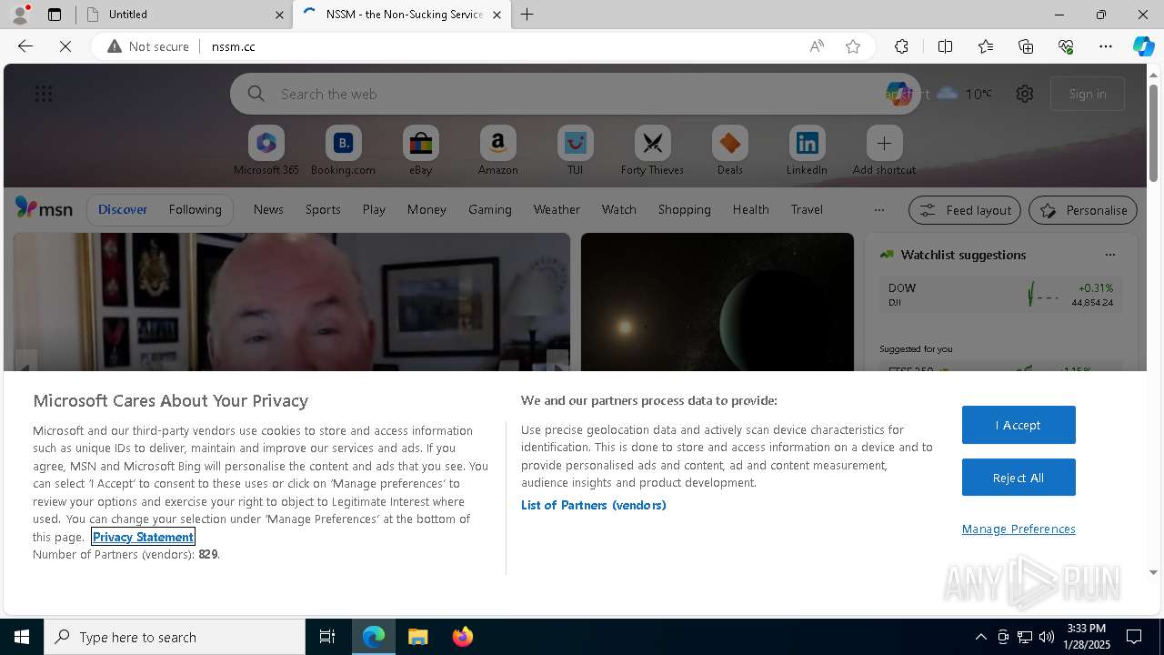Open the Weather category
Image resolution: width=1164 pixels, height=655 pixels.
pyautogui.click(x=557, y=209)
